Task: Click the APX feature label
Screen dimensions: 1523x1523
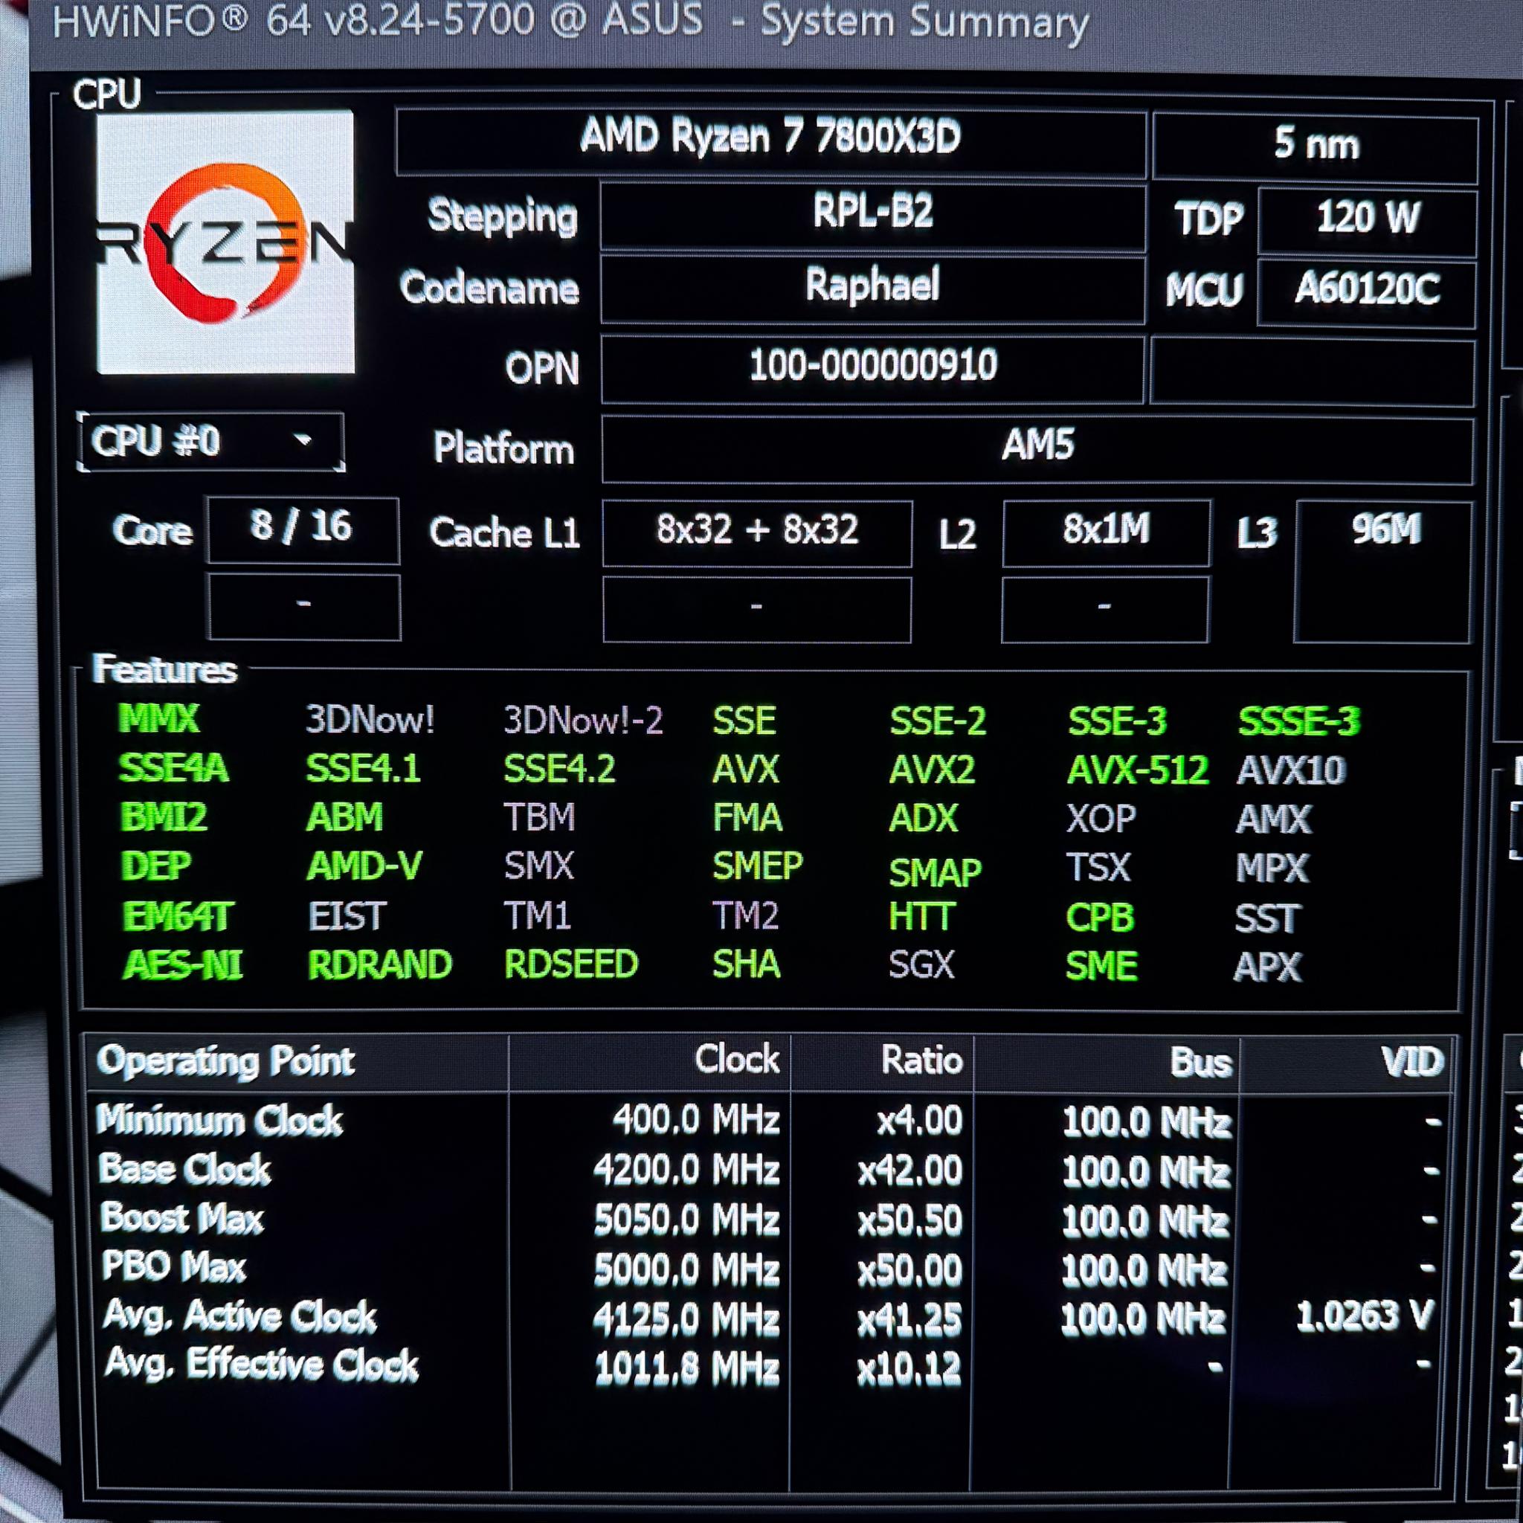Action: 1268,967
